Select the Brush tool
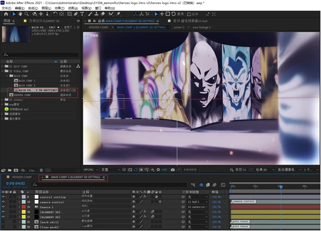 click(x=90, y=14)
